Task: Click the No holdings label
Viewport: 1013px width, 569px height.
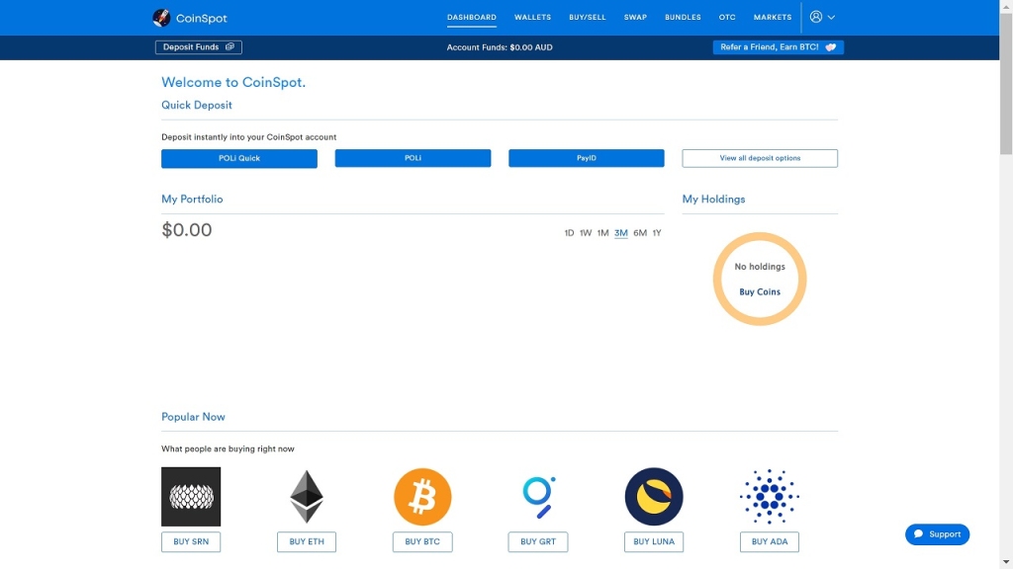Action: pos(760,267)
